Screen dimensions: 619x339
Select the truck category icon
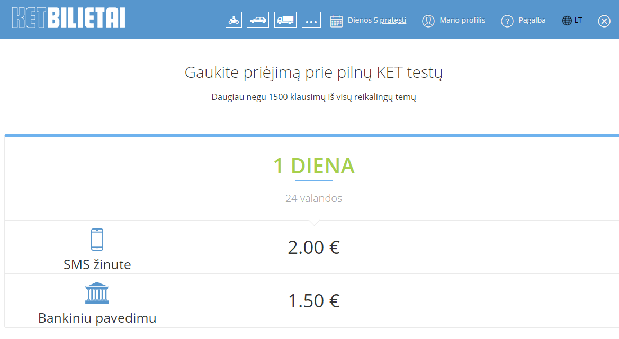coord(285,20)
